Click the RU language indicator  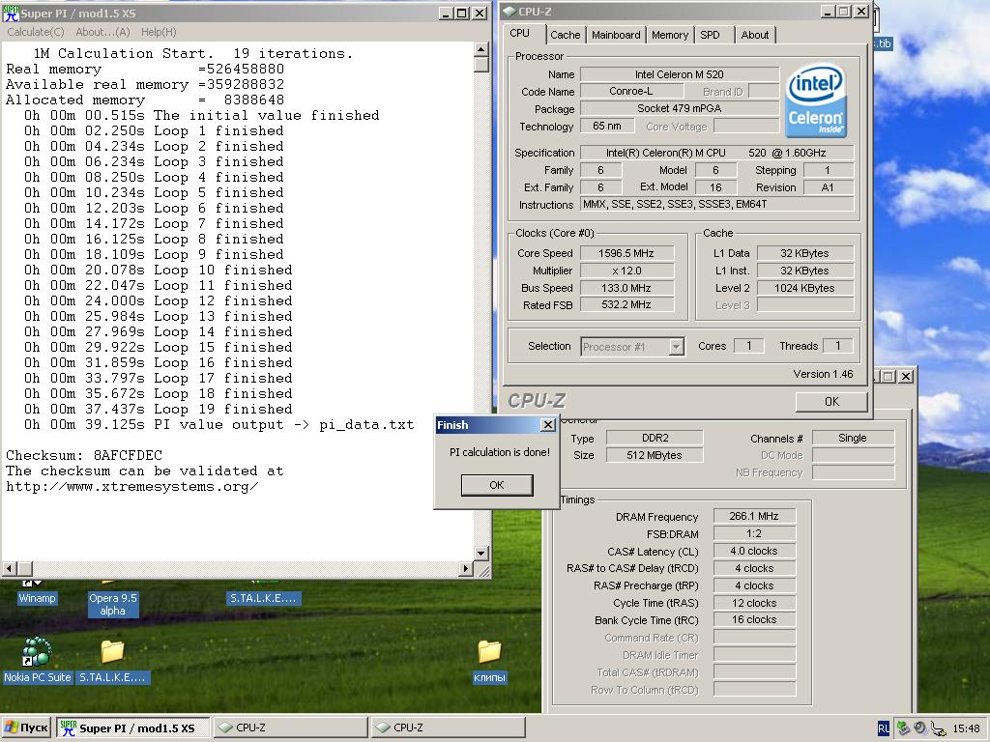[884, 728]
